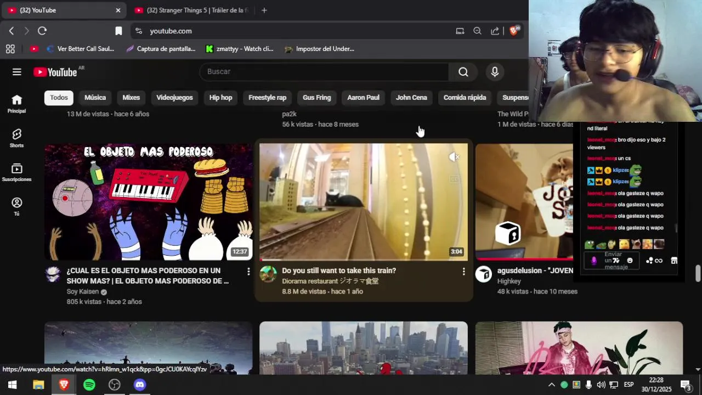The width and height of the screenshot is (702, 395).
Task: Toggle subtitles on the train video preview
Action: coord(454,179)
